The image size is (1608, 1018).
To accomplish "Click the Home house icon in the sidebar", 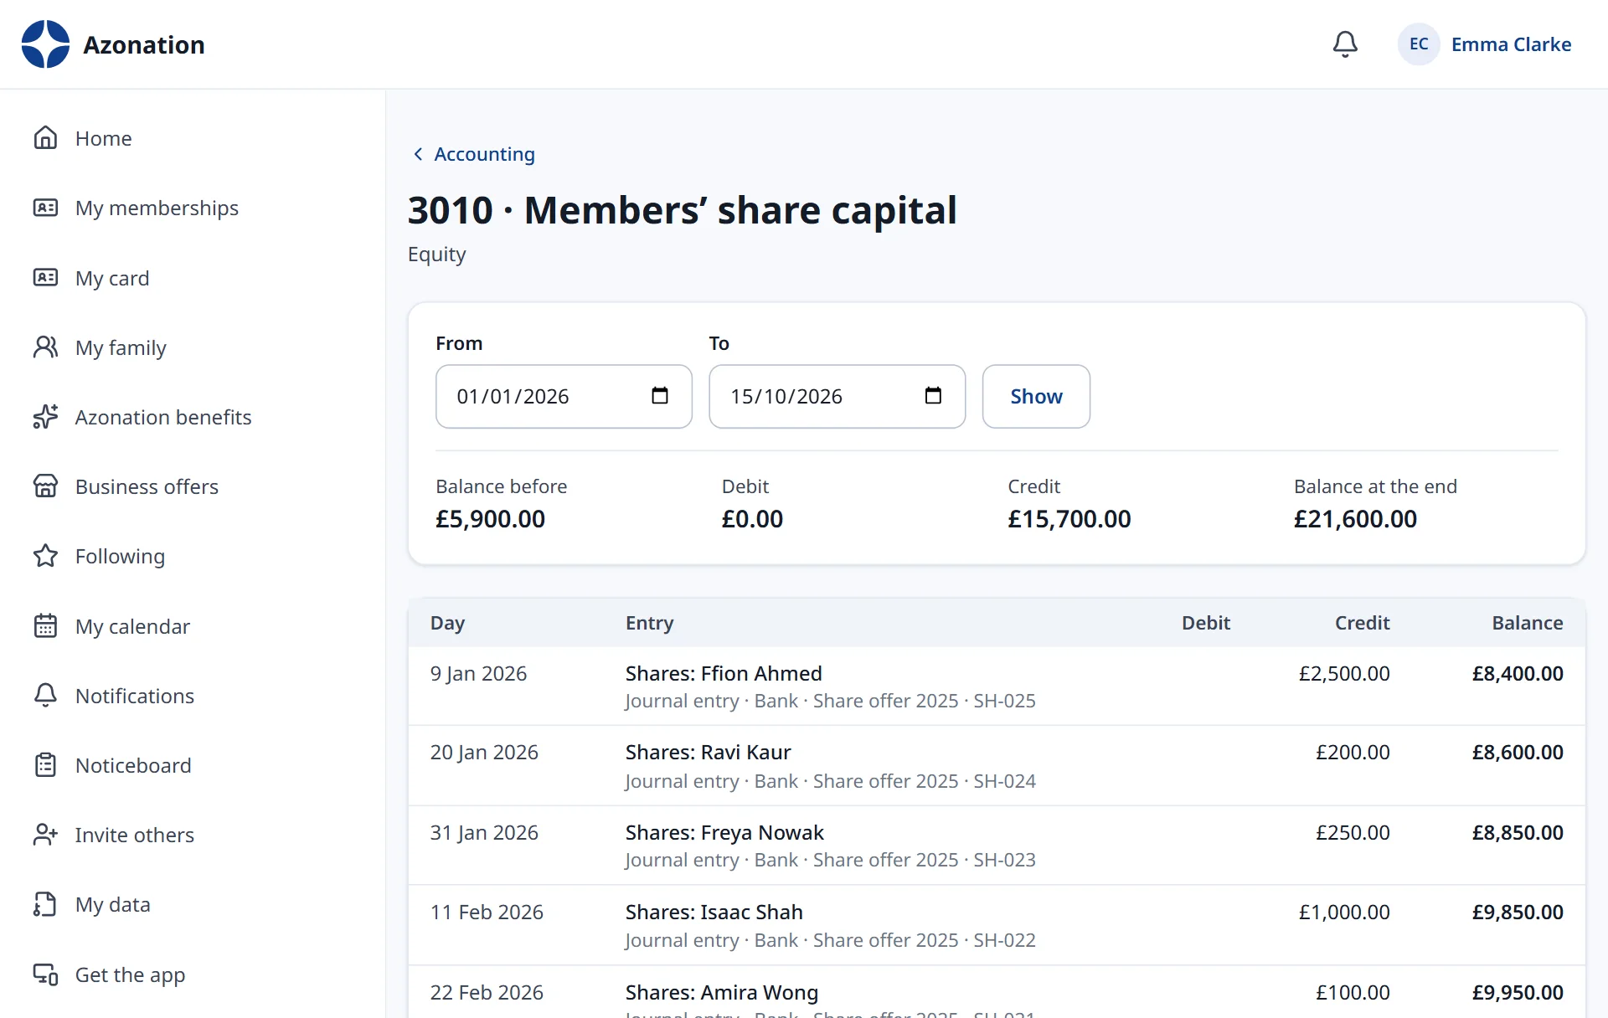I will 45,138.
